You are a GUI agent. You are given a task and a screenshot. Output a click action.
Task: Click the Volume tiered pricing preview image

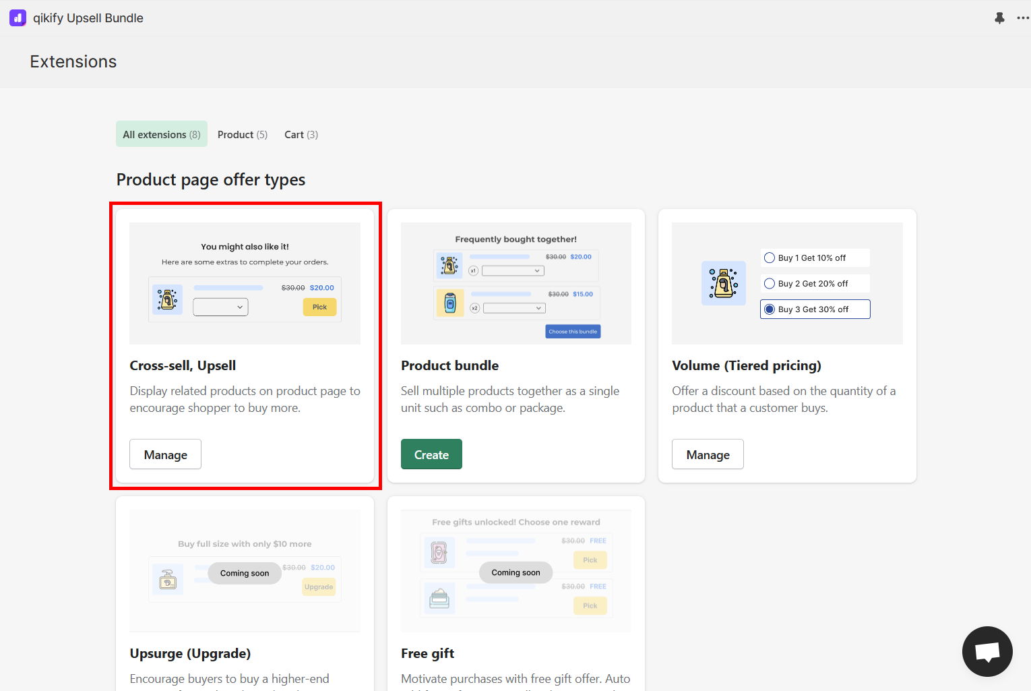point(787,283)
